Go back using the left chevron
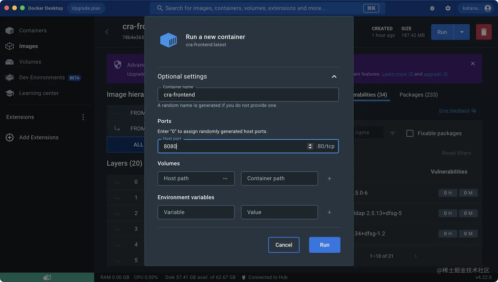 pyautogui.click(x=107, y=32)
